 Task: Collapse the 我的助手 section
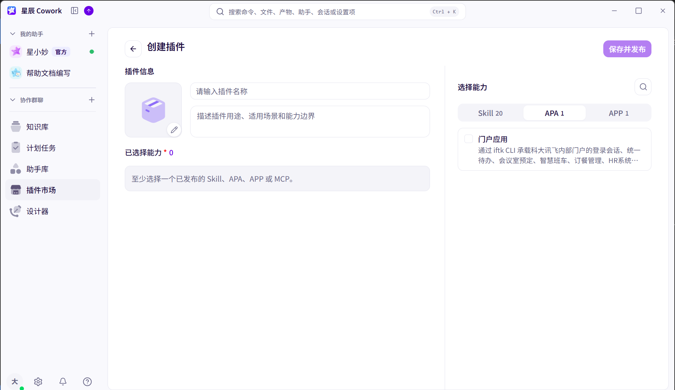[13, 34]
